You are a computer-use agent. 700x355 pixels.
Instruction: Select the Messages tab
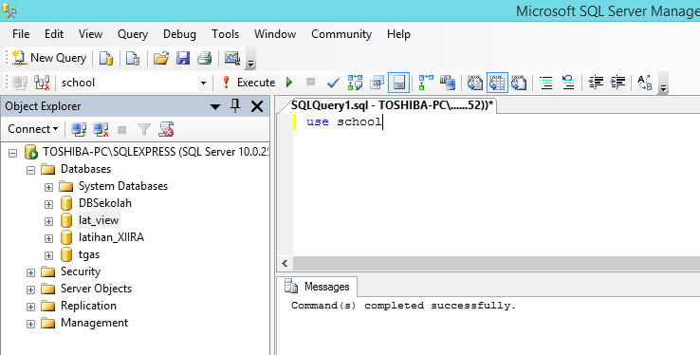click(318, 287)
